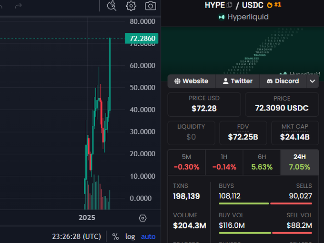Open chart settings gear icon

tap(131, 6)
